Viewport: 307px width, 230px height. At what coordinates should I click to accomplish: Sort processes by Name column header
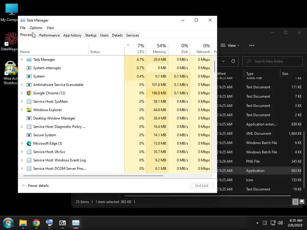(53, 49)
